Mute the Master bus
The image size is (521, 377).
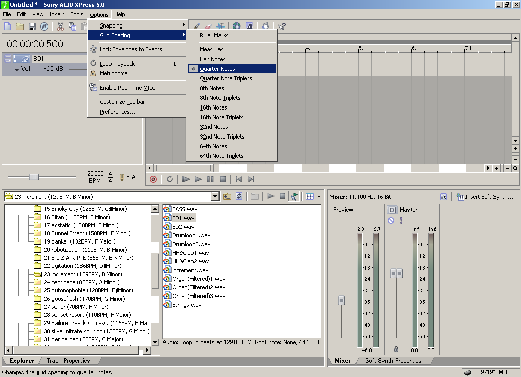click(x=391, y=220)
